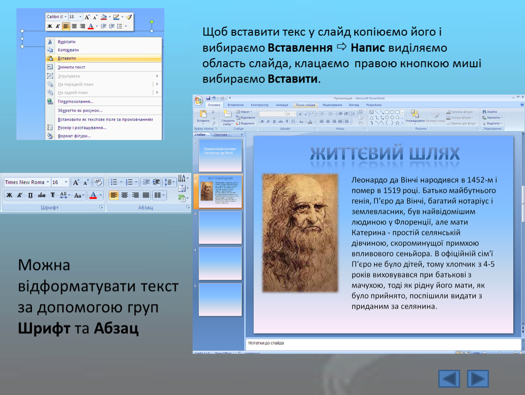Viewport: 525px width, 395px height.
Task: Click the Undo icon in Quick Access Toolbar
Action: pyautogui.click(x=214, y=98)
